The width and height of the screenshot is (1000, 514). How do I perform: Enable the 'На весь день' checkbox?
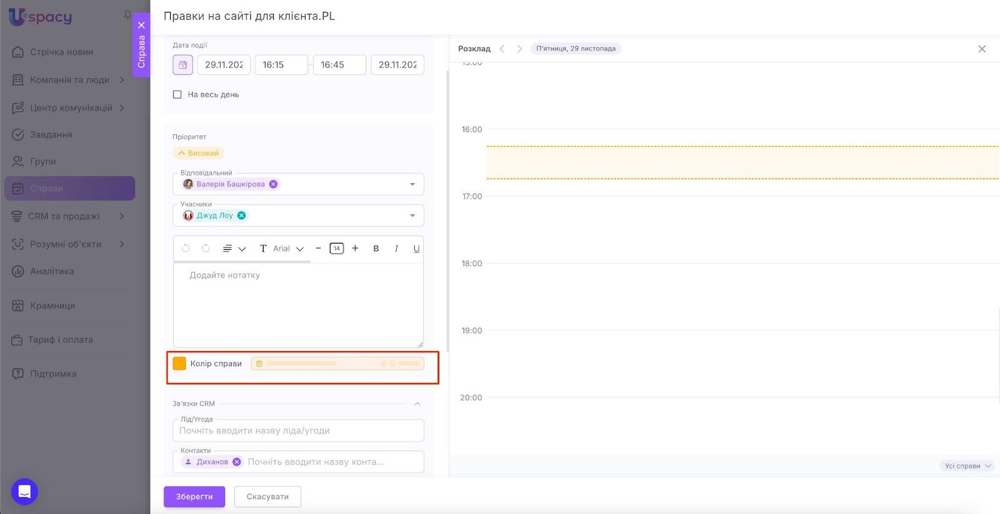177,95
